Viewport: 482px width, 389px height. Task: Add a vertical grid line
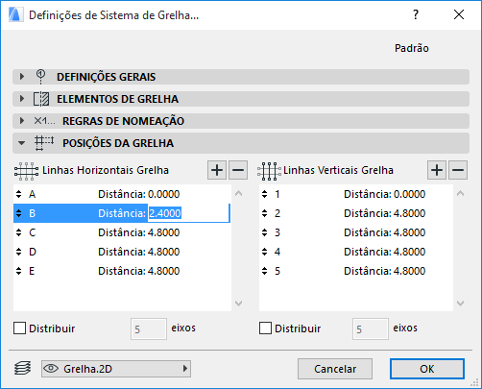point(437,170)
